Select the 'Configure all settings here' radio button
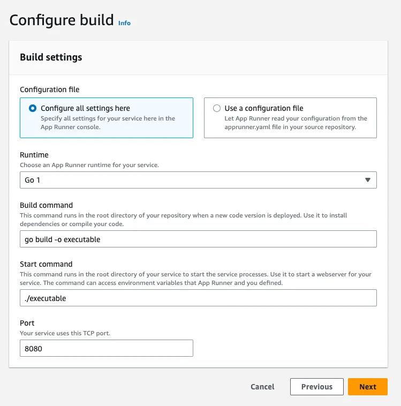Viewport: 401px width, 406px height. 33,108
